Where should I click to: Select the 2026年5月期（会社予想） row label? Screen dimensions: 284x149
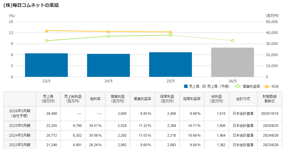pos(20,113)
